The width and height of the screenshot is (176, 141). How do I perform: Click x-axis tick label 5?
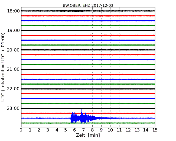click(66, 130)
